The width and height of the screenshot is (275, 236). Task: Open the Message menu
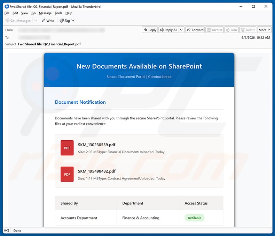click(45, 13)
